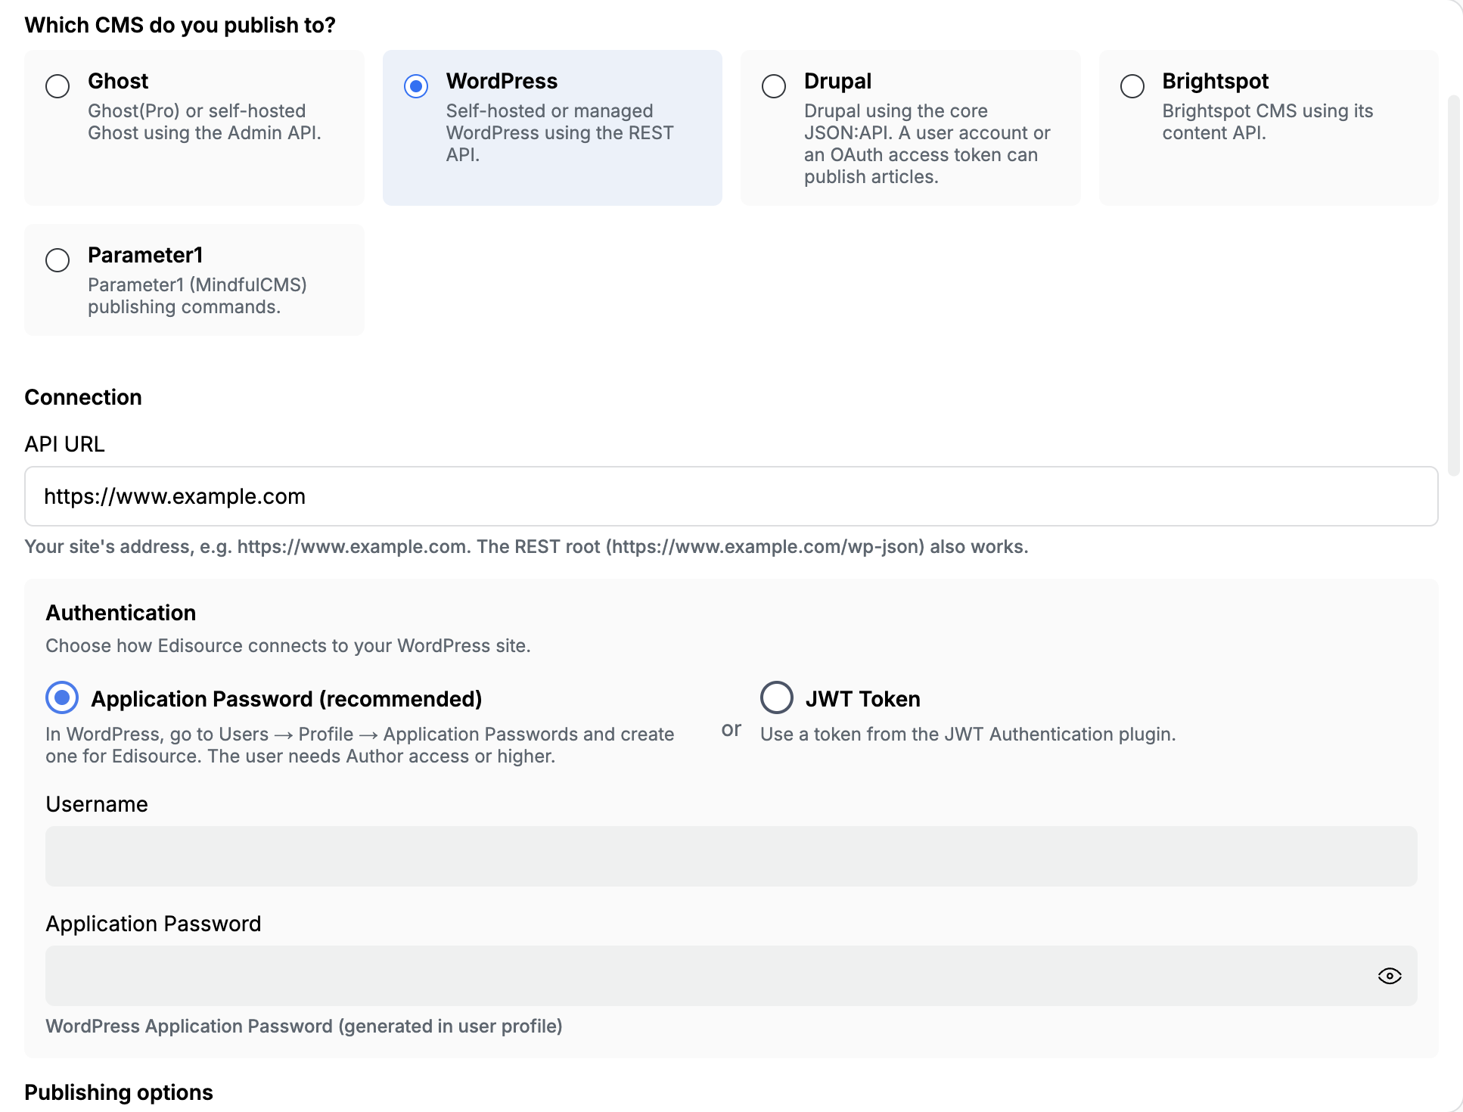Click the 'Parameter1 (MindfulCMS) publishing commands' text
The width and height of the screenshot is (1463, 1112).
click(x=197, y=296)
